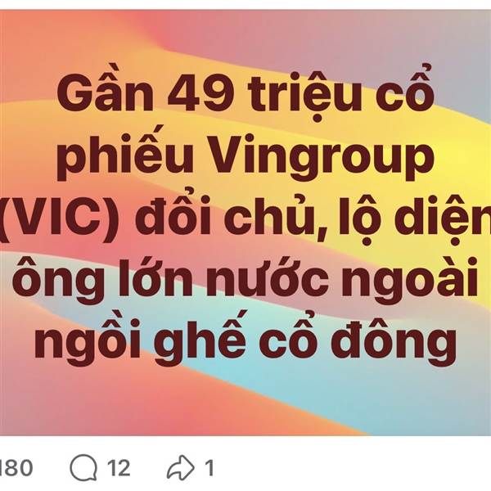
Task: Click the word 'ngoài' in the image
Action: [410, 279]
